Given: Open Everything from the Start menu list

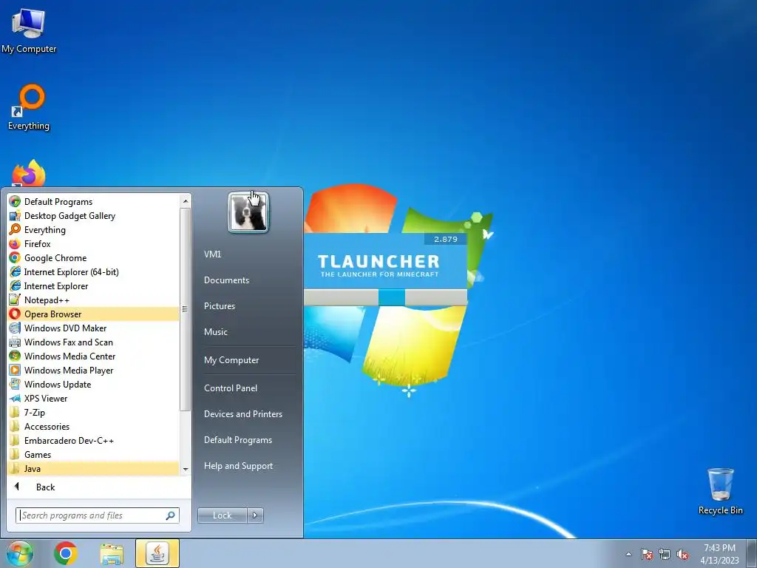Looking at the screenshot, I should click(x=93, y=229).
